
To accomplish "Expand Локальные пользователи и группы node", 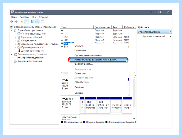I will pyautogui.click(x=15, y=44).
